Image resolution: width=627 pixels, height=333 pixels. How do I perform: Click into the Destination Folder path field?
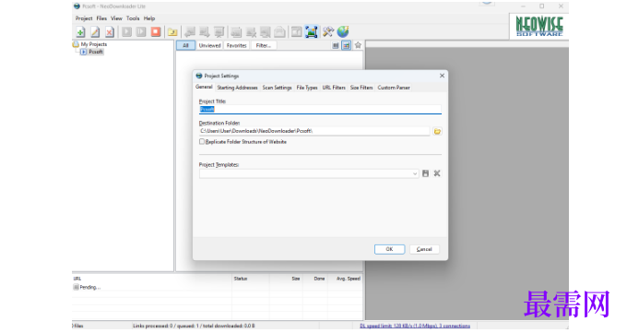[313, 131]
